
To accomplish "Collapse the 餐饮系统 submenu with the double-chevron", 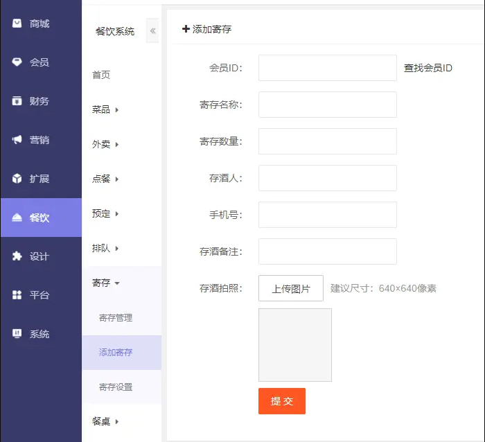I will click(153, 30).
